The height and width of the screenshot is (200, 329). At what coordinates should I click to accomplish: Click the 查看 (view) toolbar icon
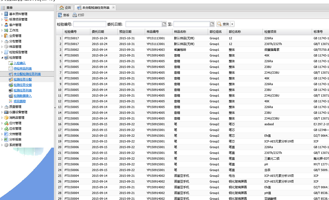[x=60, y=15]
